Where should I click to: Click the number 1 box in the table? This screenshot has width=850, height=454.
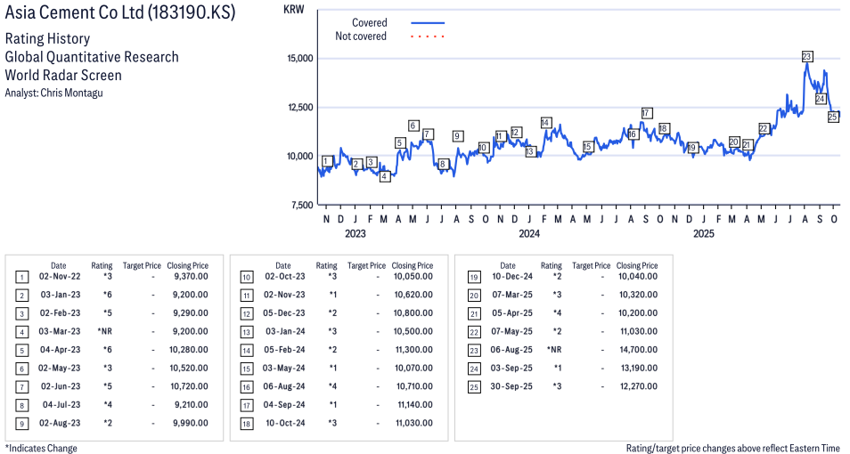[x=21, y=277]
